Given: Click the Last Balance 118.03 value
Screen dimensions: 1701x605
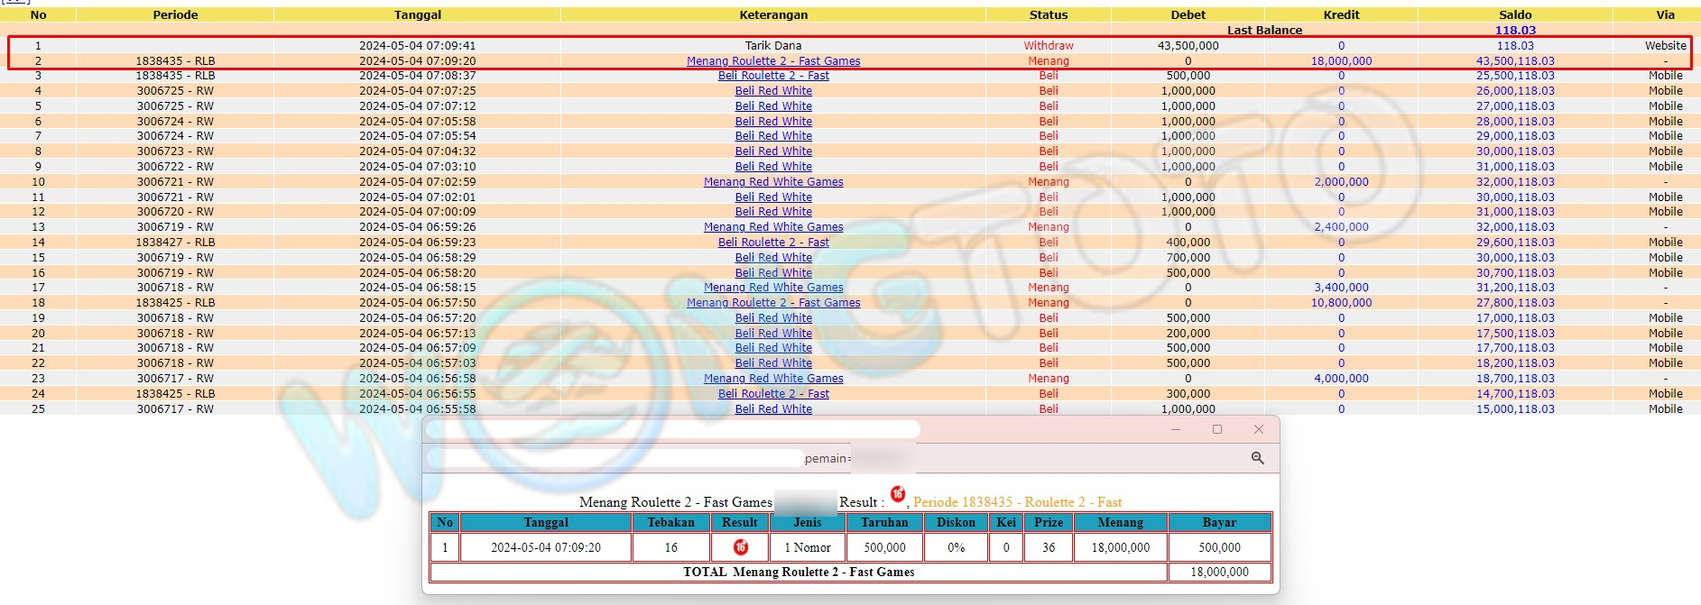Looking at the screenshot, I should pos(1515,30).
